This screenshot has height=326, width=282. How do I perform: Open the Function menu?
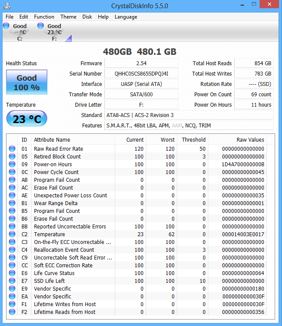[x=44, y=17]
